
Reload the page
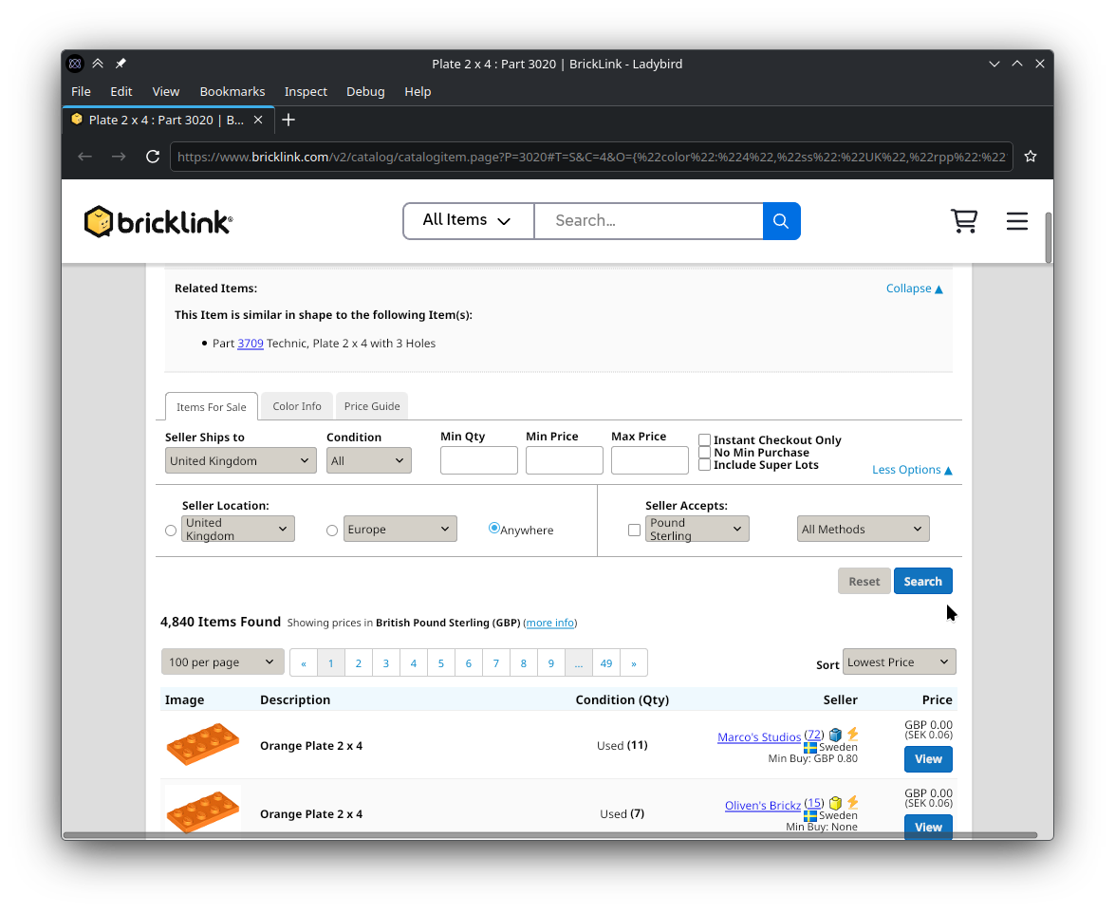[x=152, y=157]
